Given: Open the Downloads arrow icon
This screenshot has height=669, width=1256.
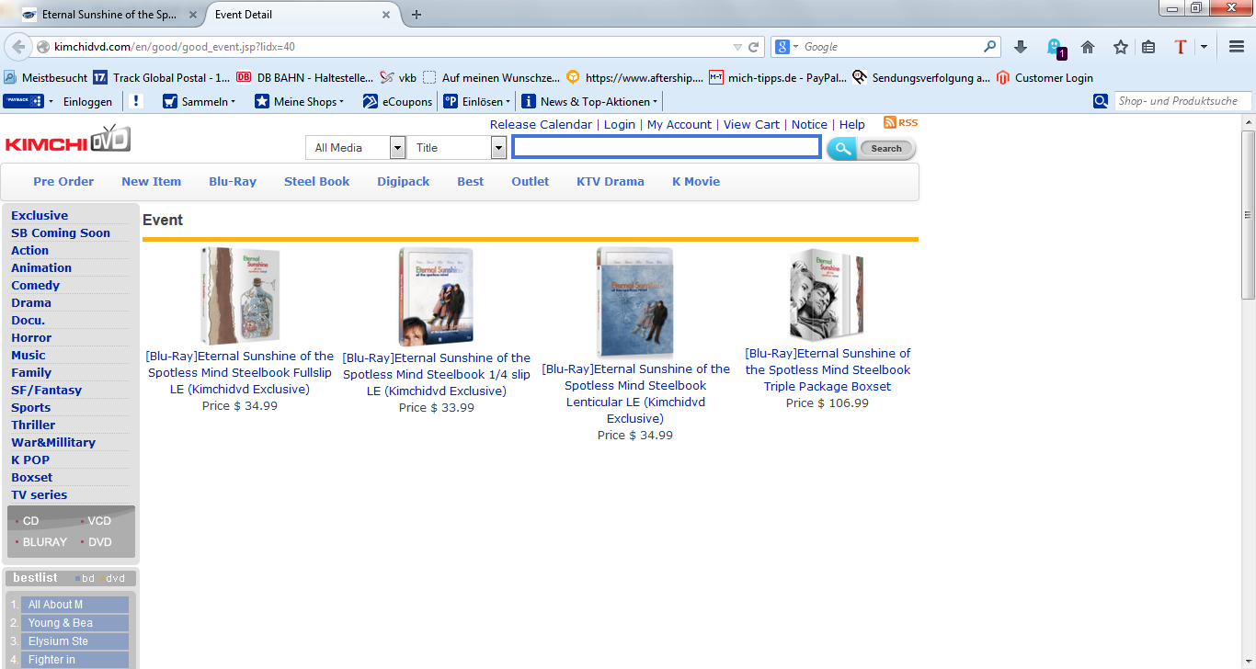Looking at the screenshot, I should click(1020, 47).
